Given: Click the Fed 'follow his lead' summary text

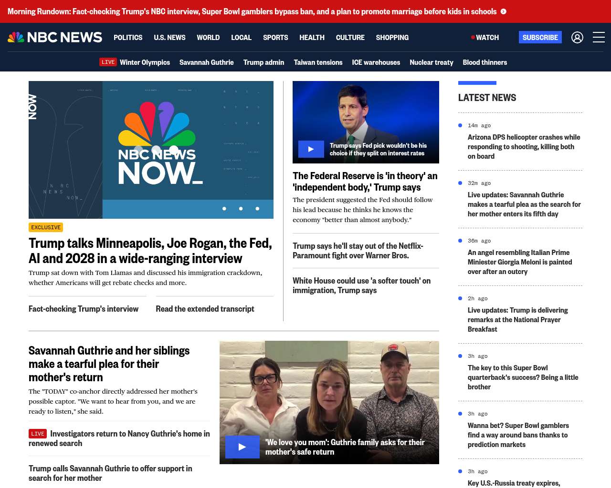Looking at the screenshot, I should point(363,210).
